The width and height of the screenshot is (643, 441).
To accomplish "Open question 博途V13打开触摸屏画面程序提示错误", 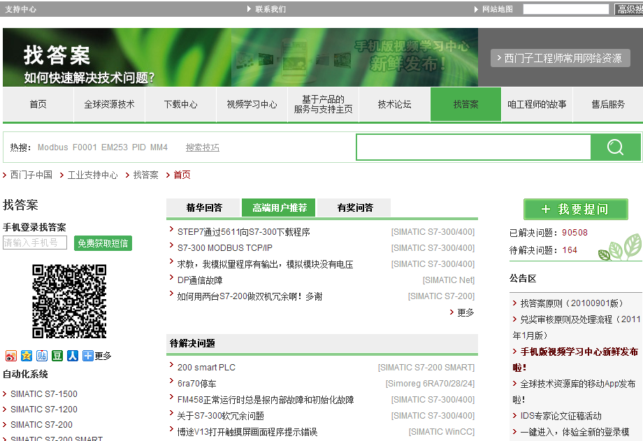I will point(247,432).
